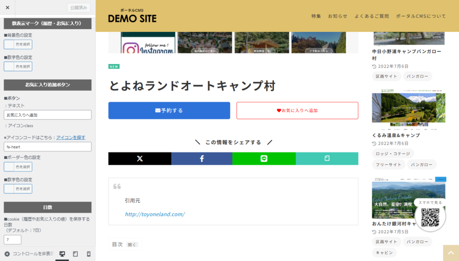459x261 pixels.
Task: Click the 公開済み publish button
Action: pyautogui.click(x=78, y=8)
